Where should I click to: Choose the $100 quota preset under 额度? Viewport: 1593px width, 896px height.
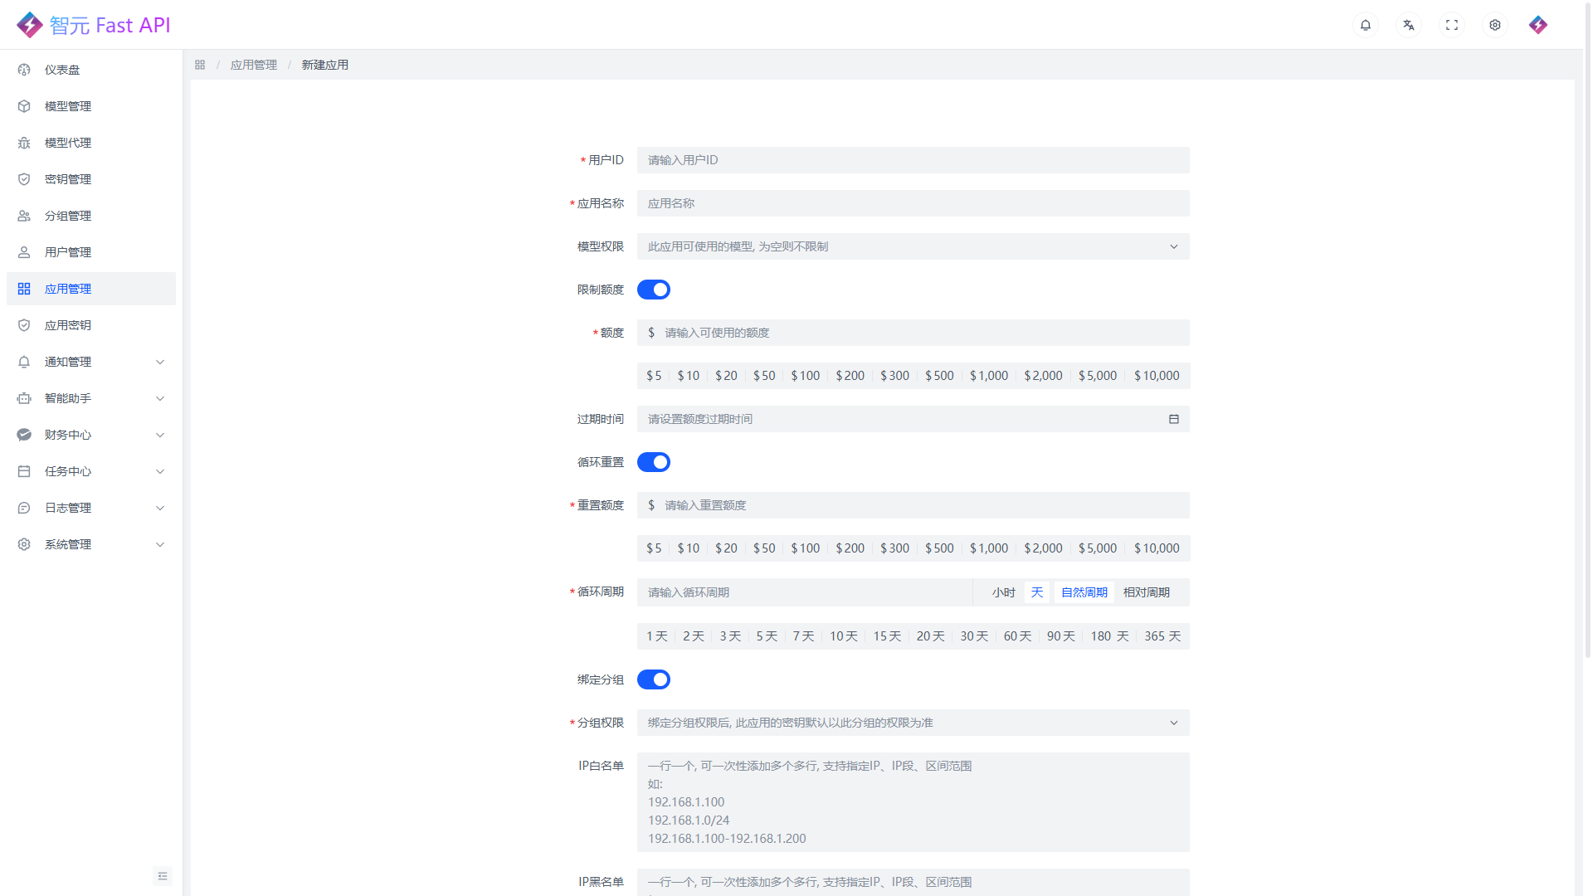tap(805, 376)
